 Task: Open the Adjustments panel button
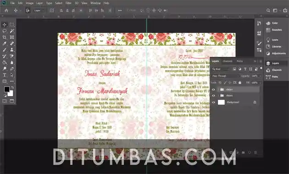click(277, 53)
